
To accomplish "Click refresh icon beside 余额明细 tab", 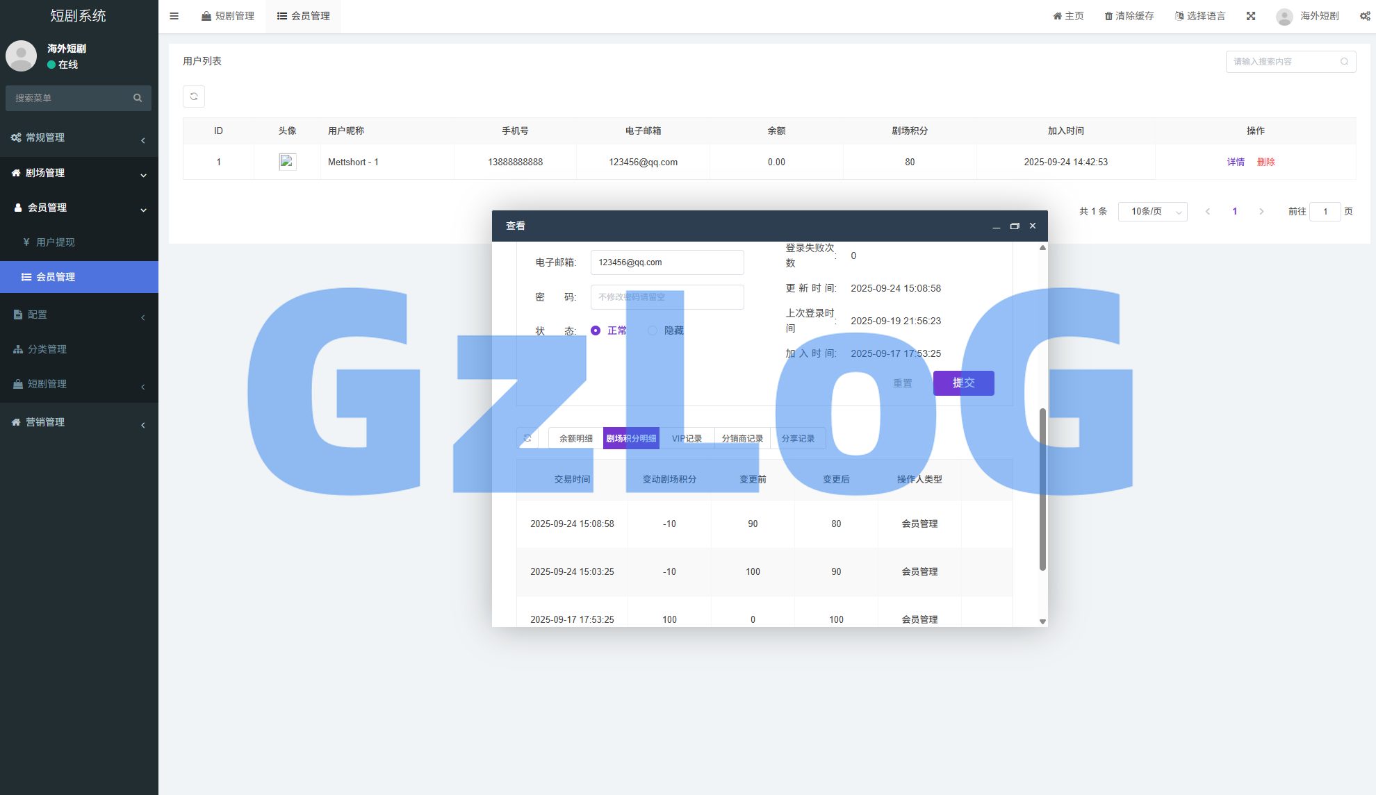I will point(527,438).
